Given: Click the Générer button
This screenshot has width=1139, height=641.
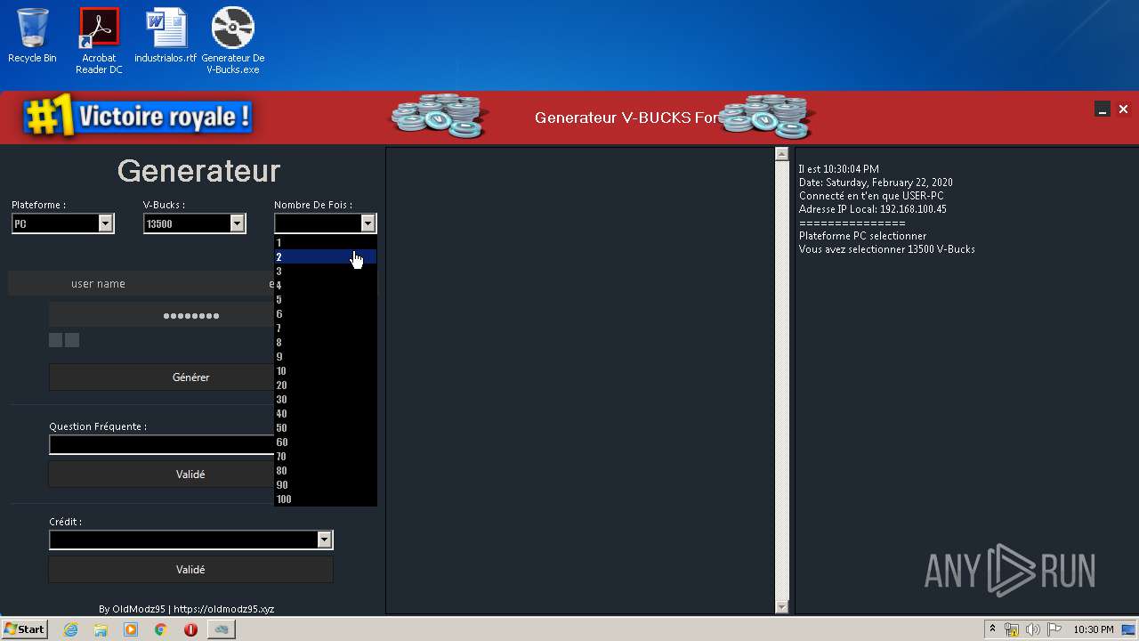Looking at the screenshot, I should pyautogui.click(x=162, y=377).
